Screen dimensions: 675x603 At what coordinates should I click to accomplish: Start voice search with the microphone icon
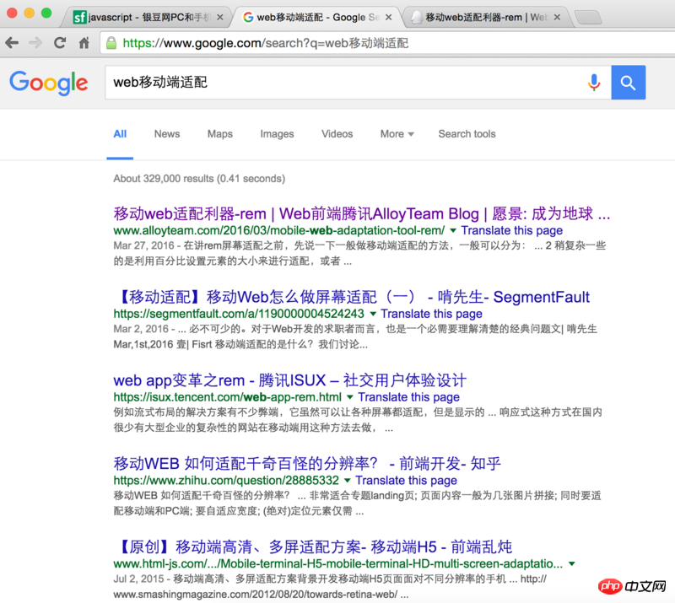coord(594,82)
